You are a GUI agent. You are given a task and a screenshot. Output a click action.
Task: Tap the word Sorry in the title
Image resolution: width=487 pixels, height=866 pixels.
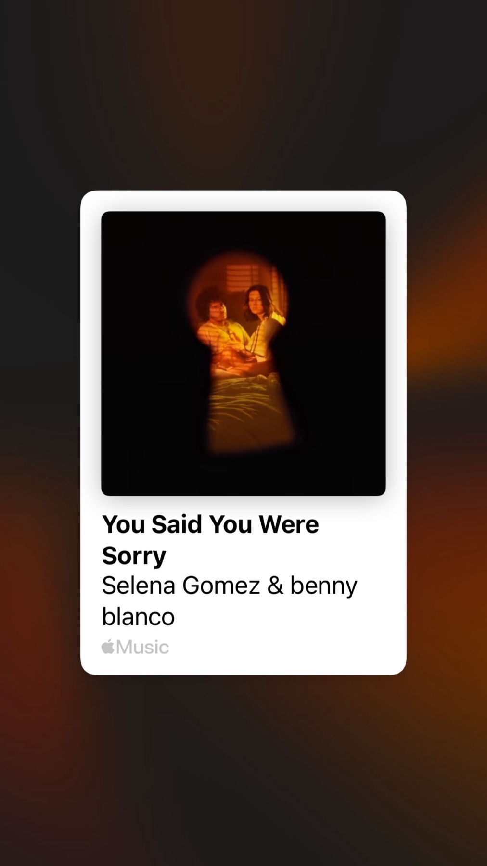click(x=134, y=556)
